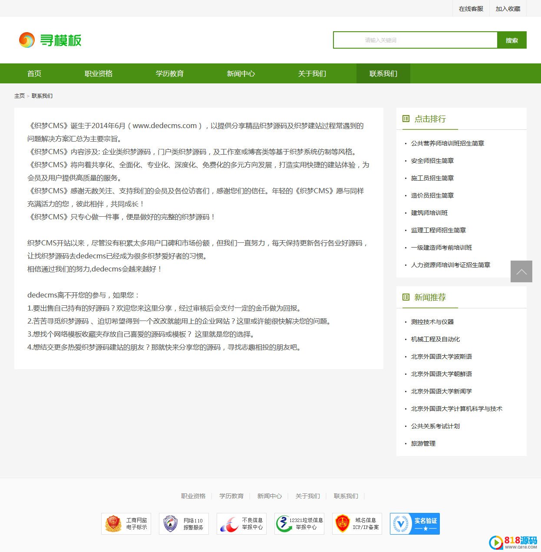Open the 新闻中心 navigation menu item
Viewport: 541px width, 552px height.
click(x=241, y=73)
